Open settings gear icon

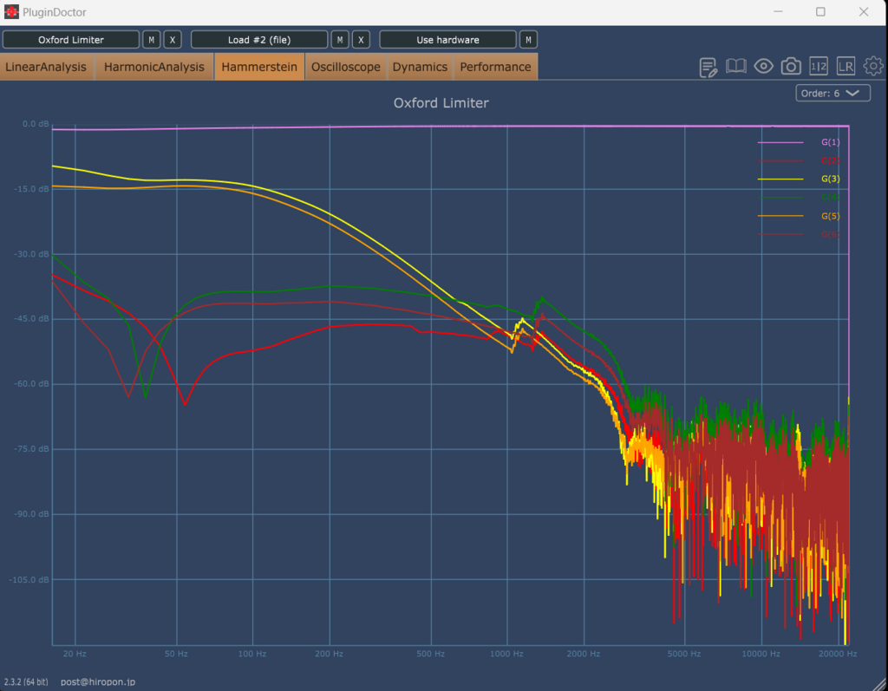click(x=872, y=66)
